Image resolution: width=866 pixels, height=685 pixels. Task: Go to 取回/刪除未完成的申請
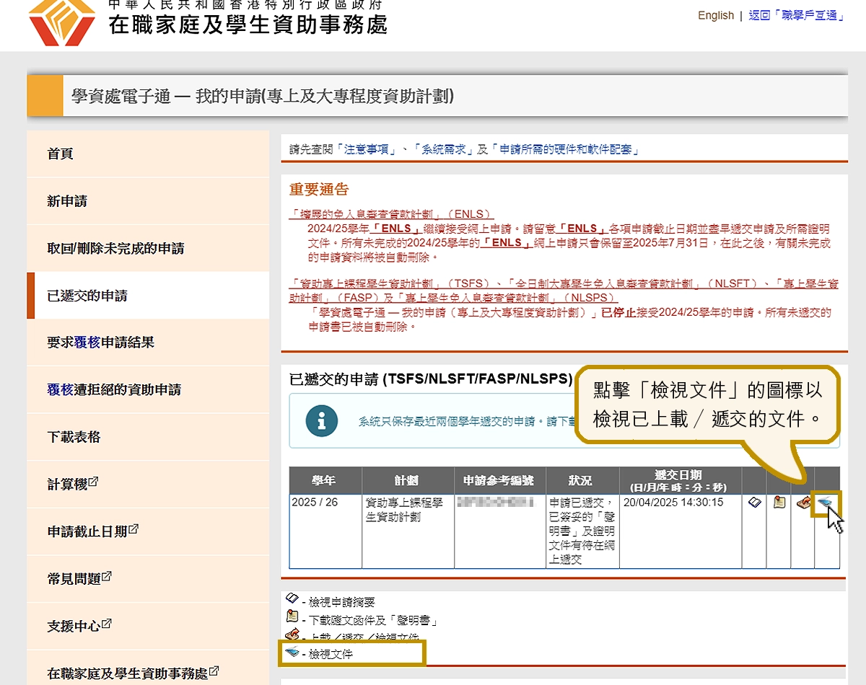[x=148, y=248]
